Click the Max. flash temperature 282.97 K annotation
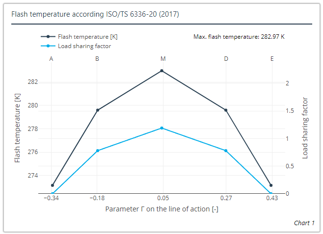Screen dimensions: 323x234 [x=239, y=37]
